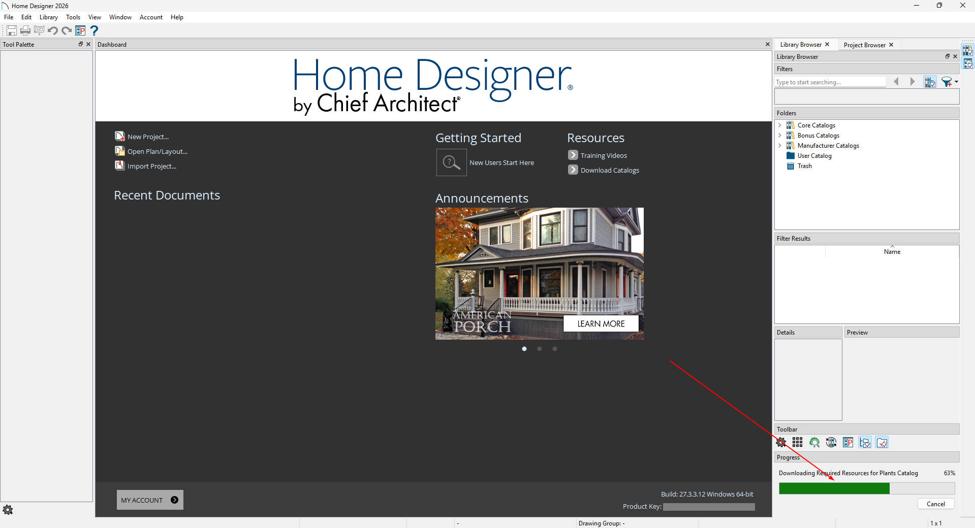This screenshot has width=975, height=528.
Task: Click the Preferences icon in Library Toolbar
Action: [848, 443]
